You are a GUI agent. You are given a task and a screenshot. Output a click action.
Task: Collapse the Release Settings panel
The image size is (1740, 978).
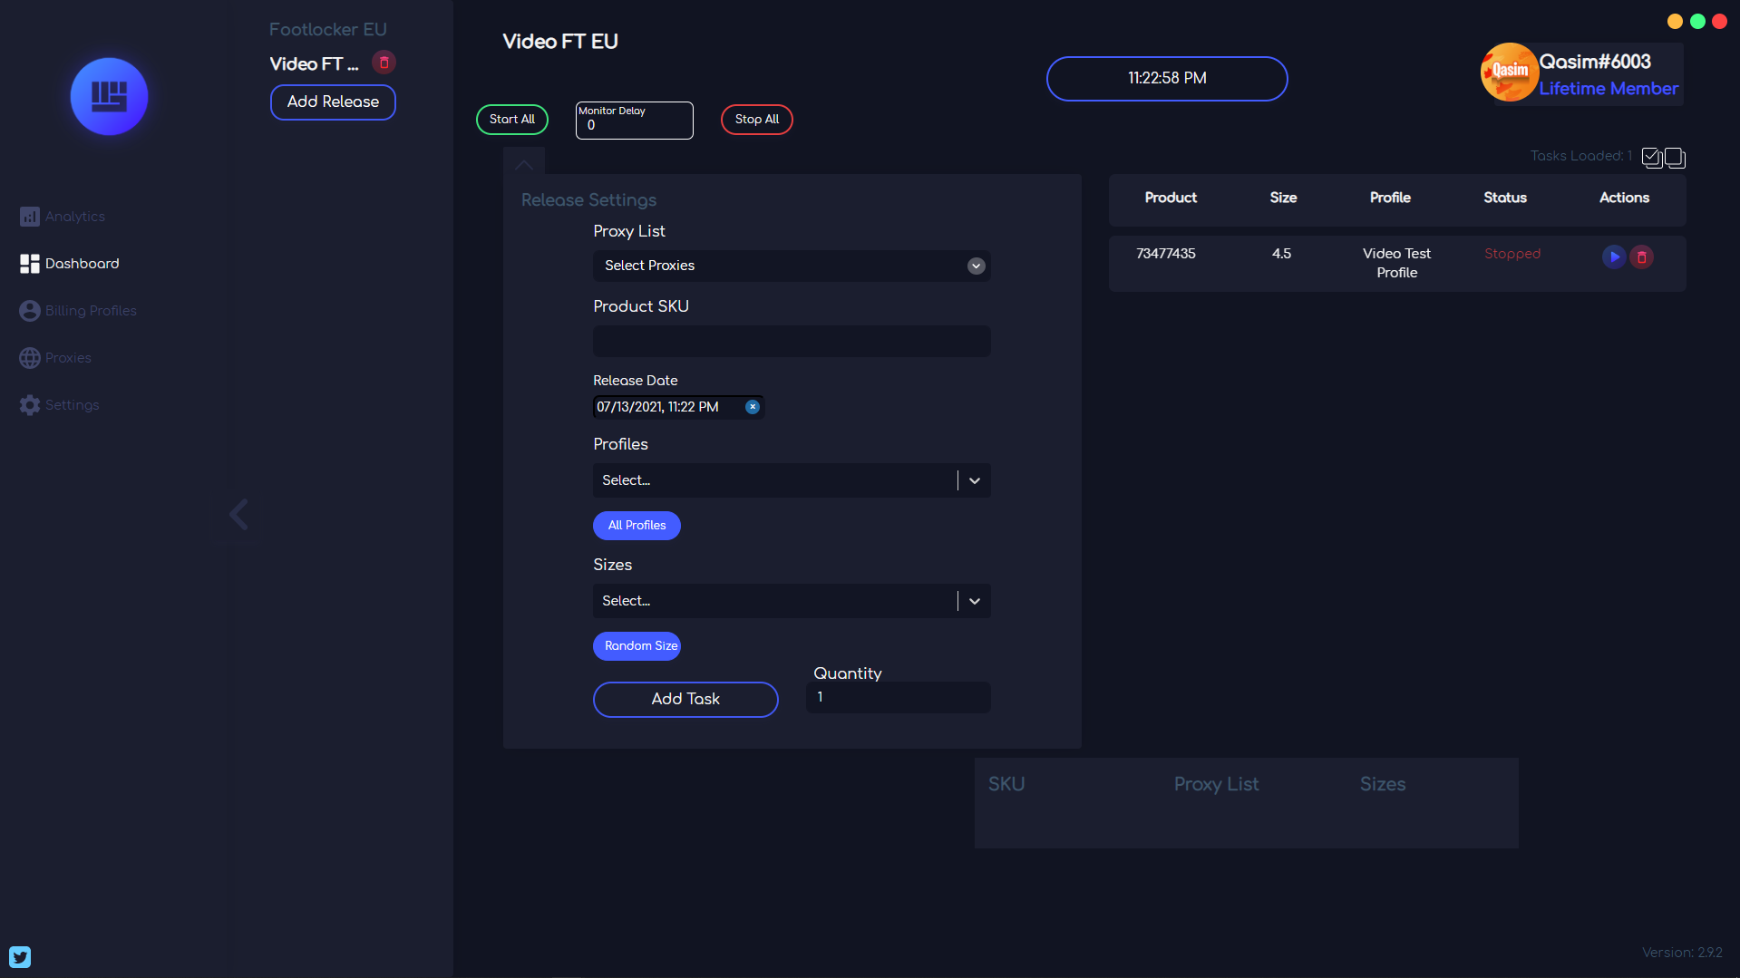(524, 164)
